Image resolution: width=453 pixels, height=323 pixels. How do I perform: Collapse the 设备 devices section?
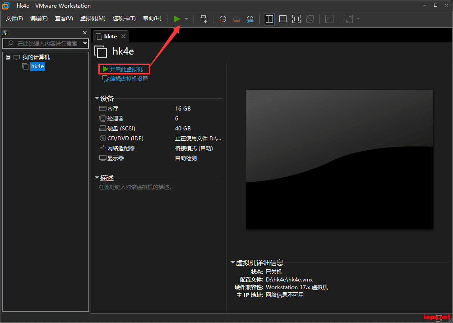click(97, 98)
